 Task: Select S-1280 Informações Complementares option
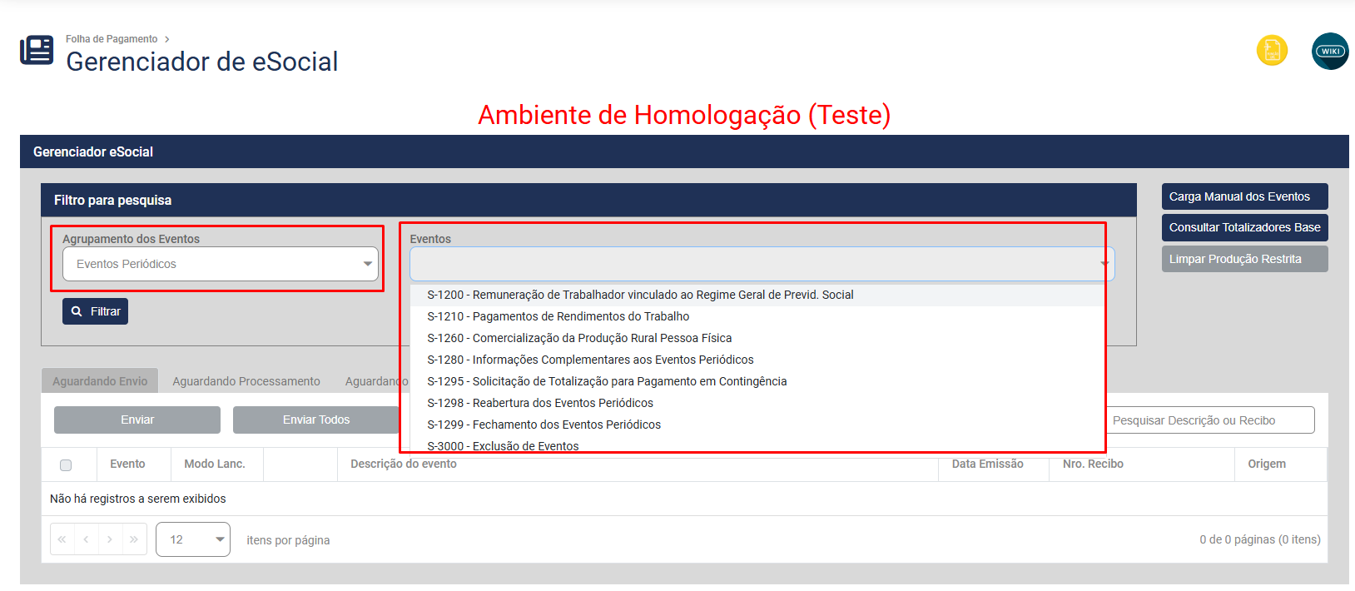[x=757, y=360]
